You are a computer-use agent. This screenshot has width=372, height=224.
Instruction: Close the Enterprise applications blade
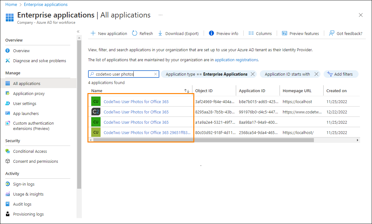(x=361, y=15)
